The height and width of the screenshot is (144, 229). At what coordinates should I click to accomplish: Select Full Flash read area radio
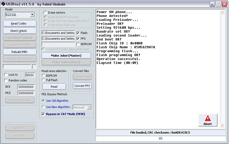click(x=43, y=80)
